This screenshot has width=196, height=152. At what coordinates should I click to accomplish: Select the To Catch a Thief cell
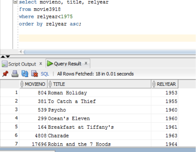point(99,101)
